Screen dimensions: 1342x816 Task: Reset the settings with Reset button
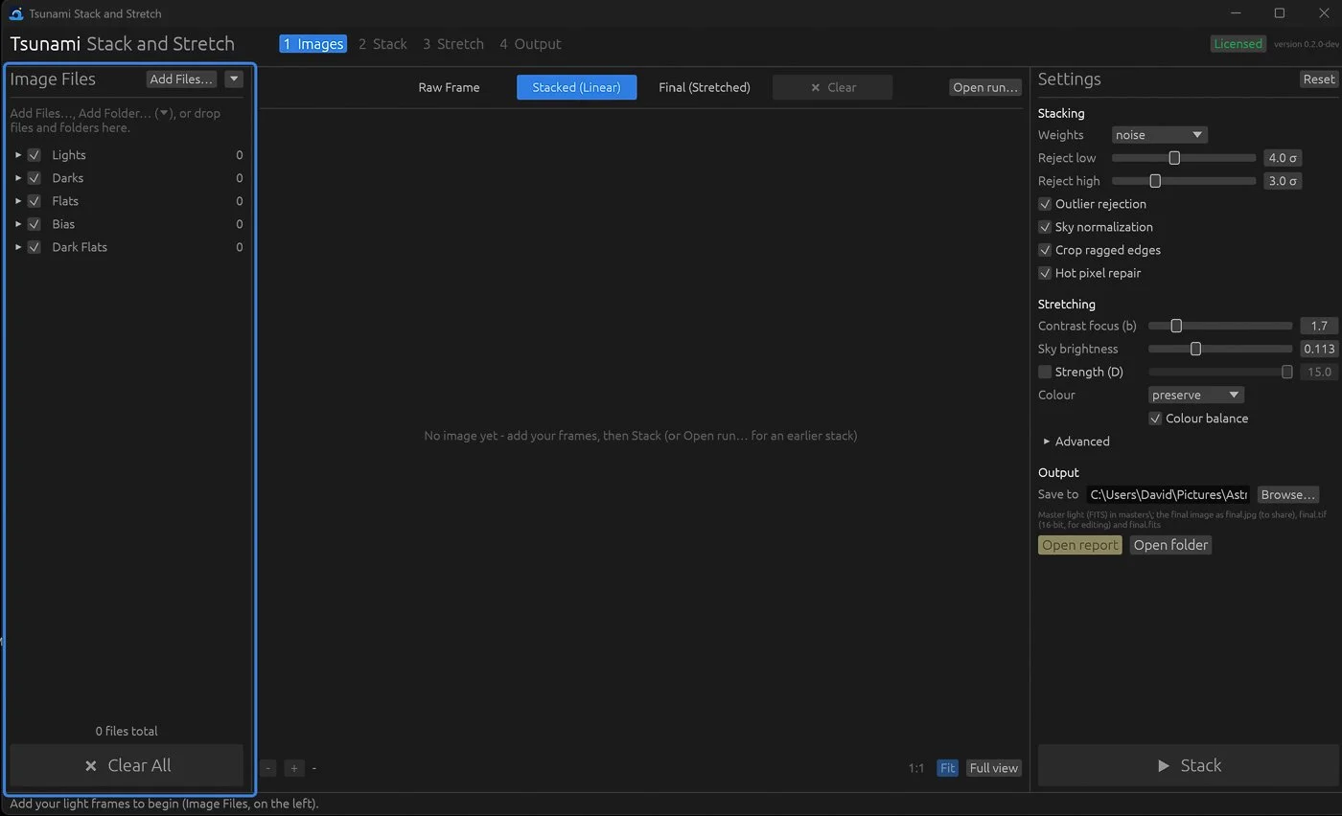(x=1318, y=79)
